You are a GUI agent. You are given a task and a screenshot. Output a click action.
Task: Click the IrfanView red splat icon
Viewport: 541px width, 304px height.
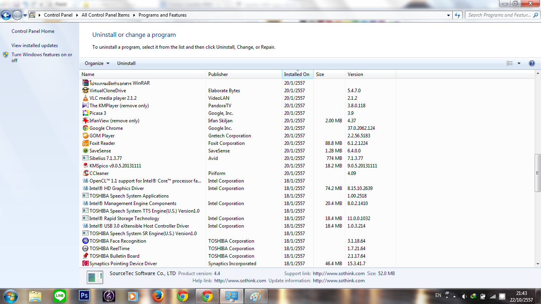click(x=85, y=121)
